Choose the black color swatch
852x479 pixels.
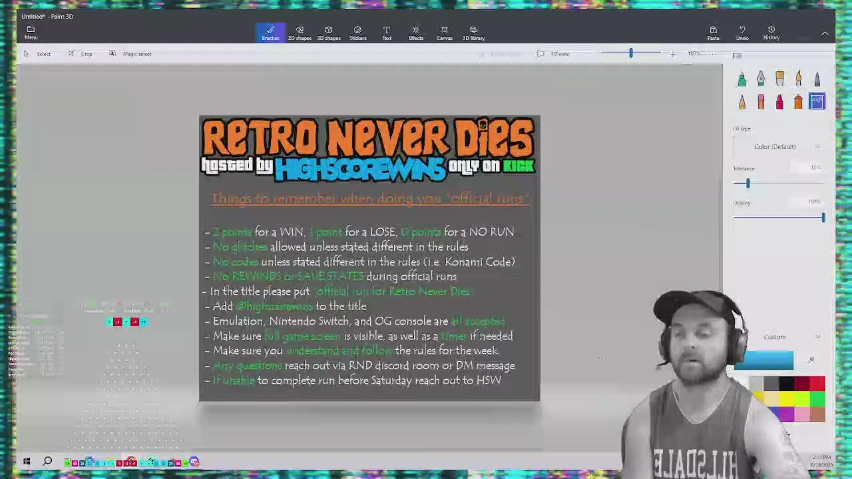coord(787,384)
